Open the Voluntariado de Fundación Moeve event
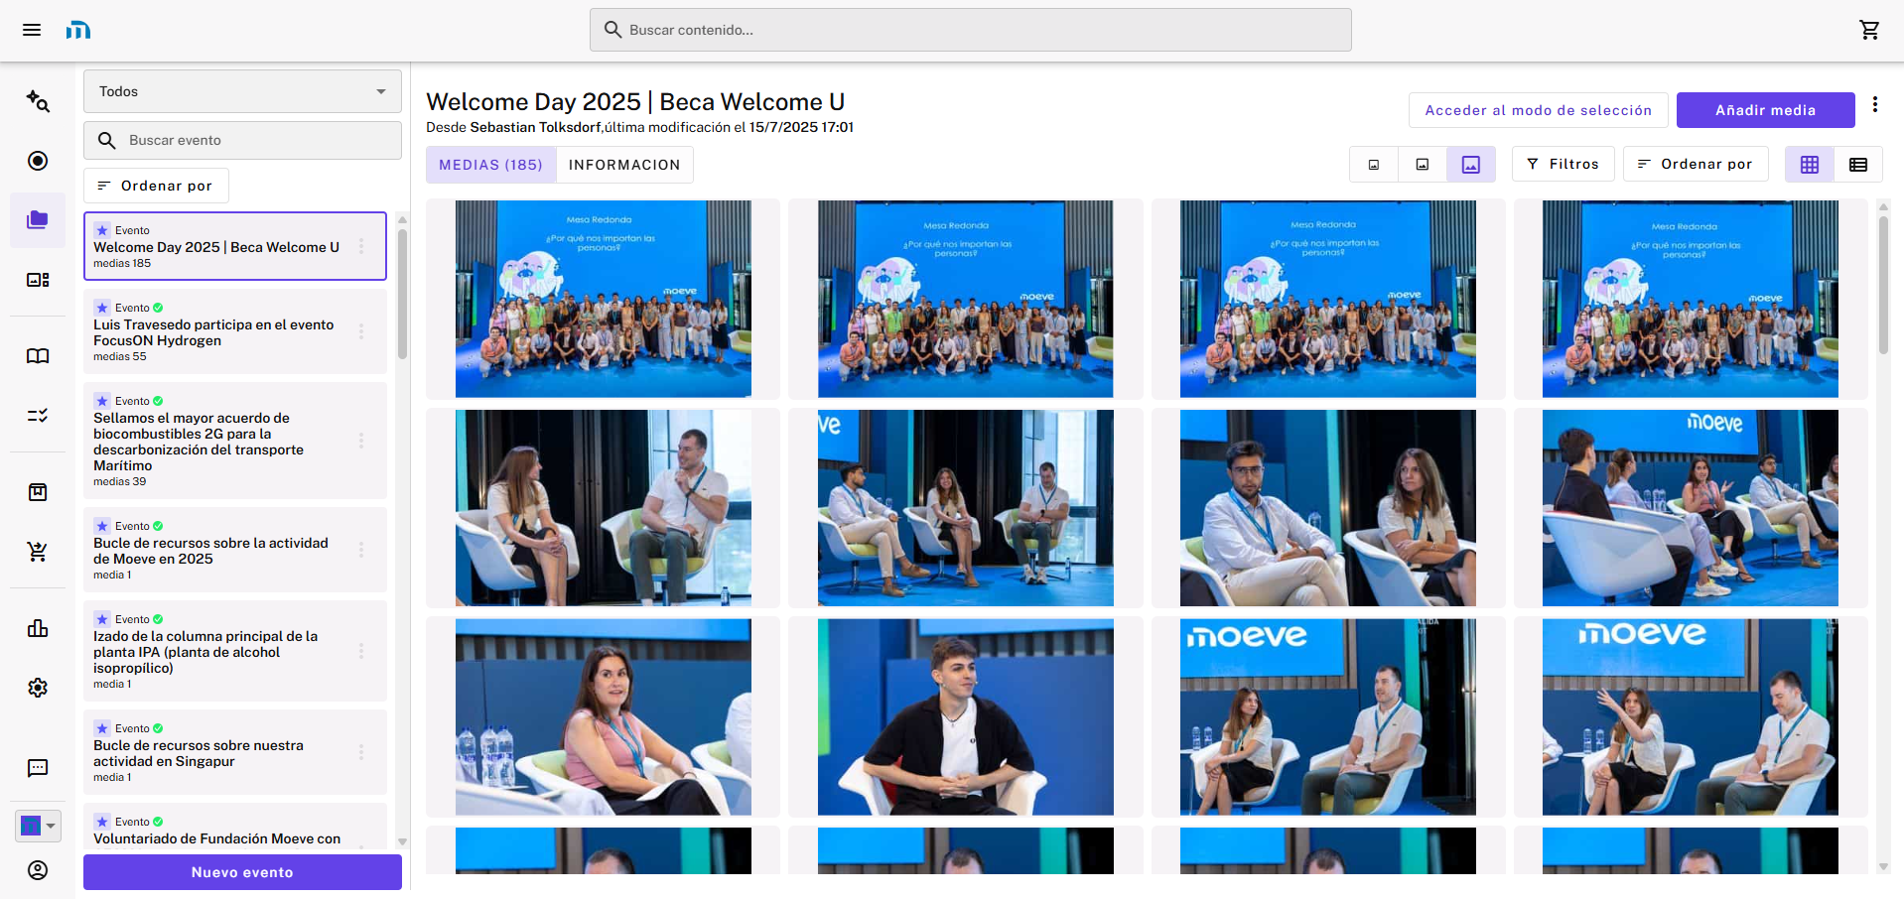The image size is (1904, 899). (235, 827)
